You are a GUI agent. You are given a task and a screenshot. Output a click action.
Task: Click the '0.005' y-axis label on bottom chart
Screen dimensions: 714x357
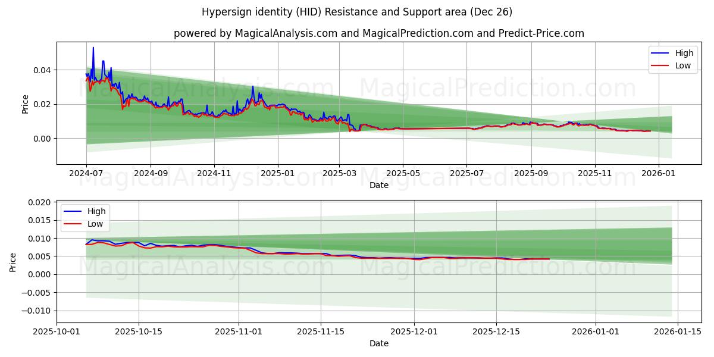tap(40, 256)
